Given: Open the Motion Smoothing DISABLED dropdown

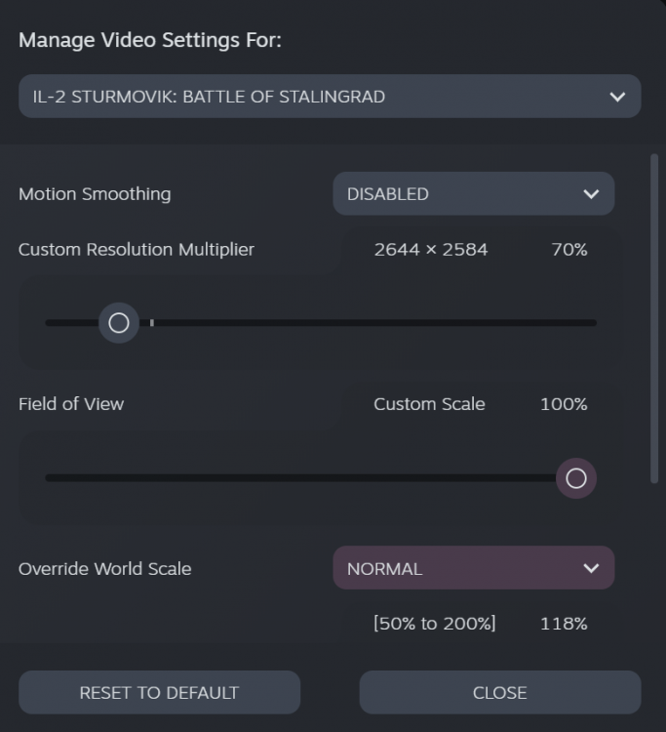Looking at the screenshot, I should tap(458, 193).
